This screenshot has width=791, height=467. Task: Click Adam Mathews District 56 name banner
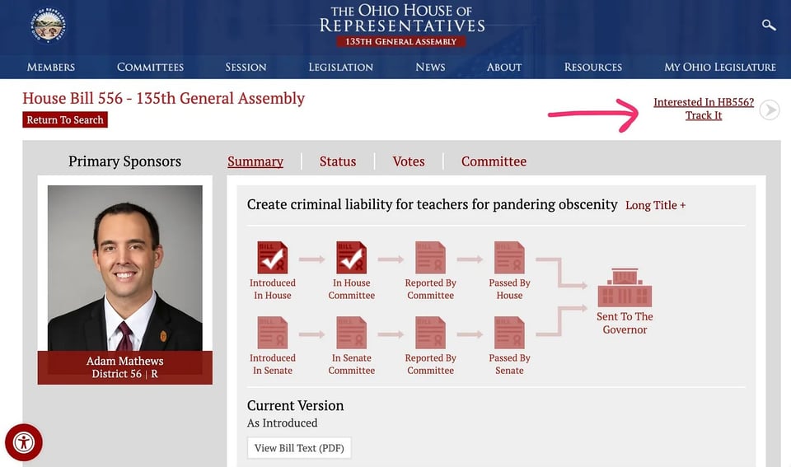pyautogui.click(x=124, y=367)
